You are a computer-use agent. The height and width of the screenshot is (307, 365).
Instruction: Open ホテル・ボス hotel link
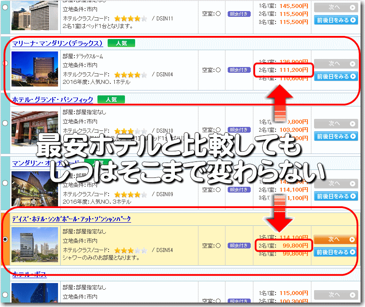point(29,274)
